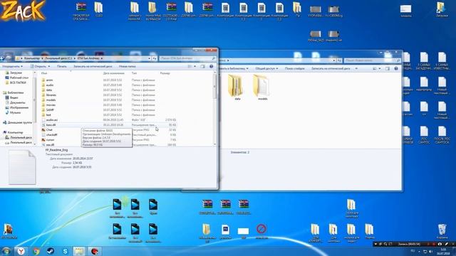456x256 pixels.
Task: Select the anim folder row
Action: pos(109,80)
